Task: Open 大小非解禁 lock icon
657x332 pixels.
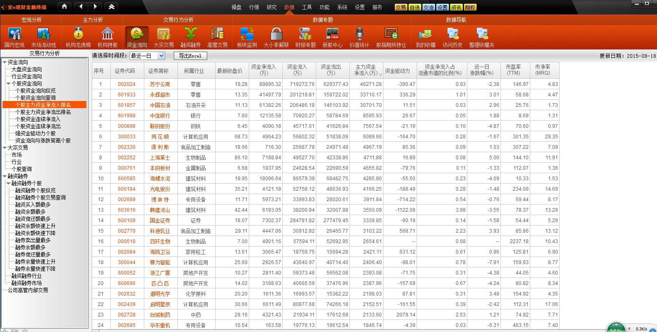Action: (276, 38)
